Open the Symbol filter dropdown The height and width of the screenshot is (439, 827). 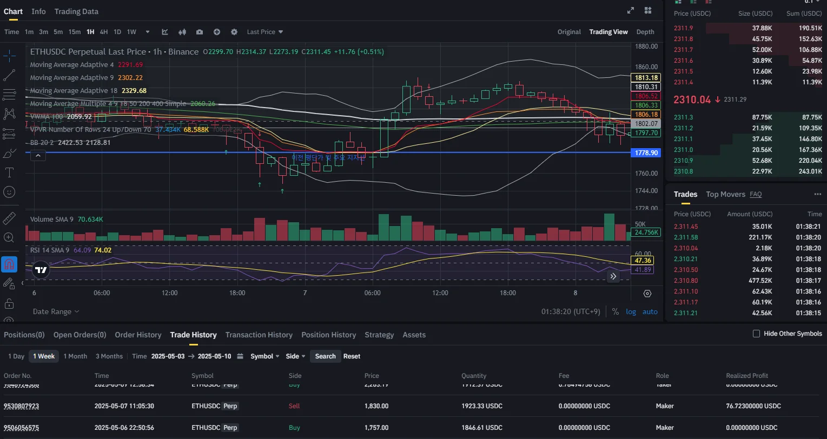click(264, 356)
